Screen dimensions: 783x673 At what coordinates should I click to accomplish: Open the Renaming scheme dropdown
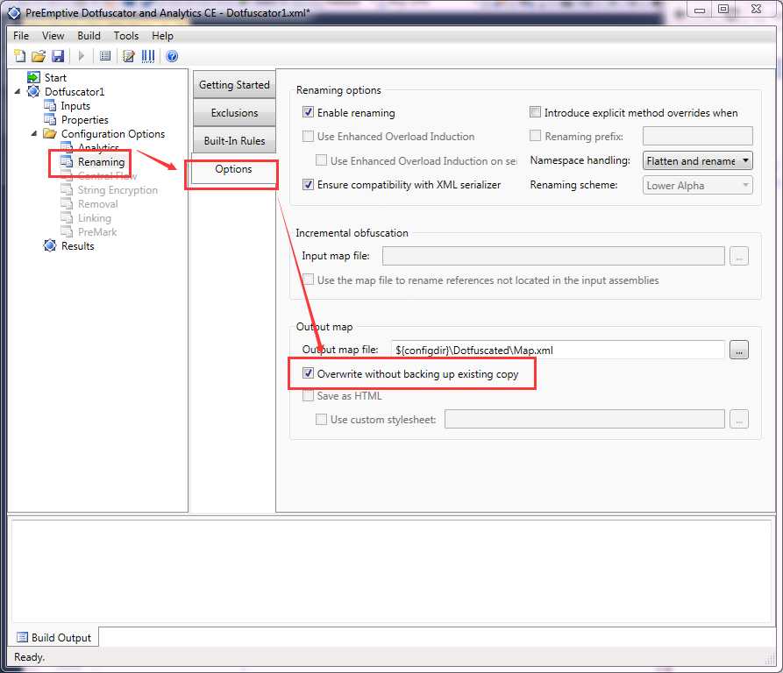point(698,185)
